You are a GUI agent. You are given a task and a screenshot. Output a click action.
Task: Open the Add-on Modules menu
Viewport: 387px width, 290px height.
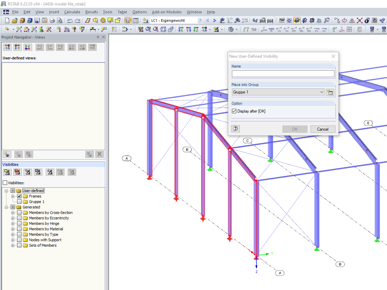click(167, 12)
